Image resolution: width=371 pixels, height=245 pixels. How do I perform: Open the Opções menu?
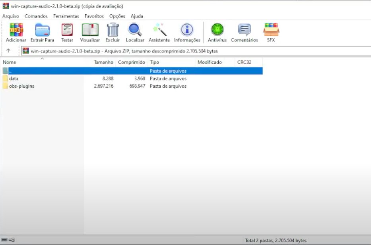pos(117,16)
